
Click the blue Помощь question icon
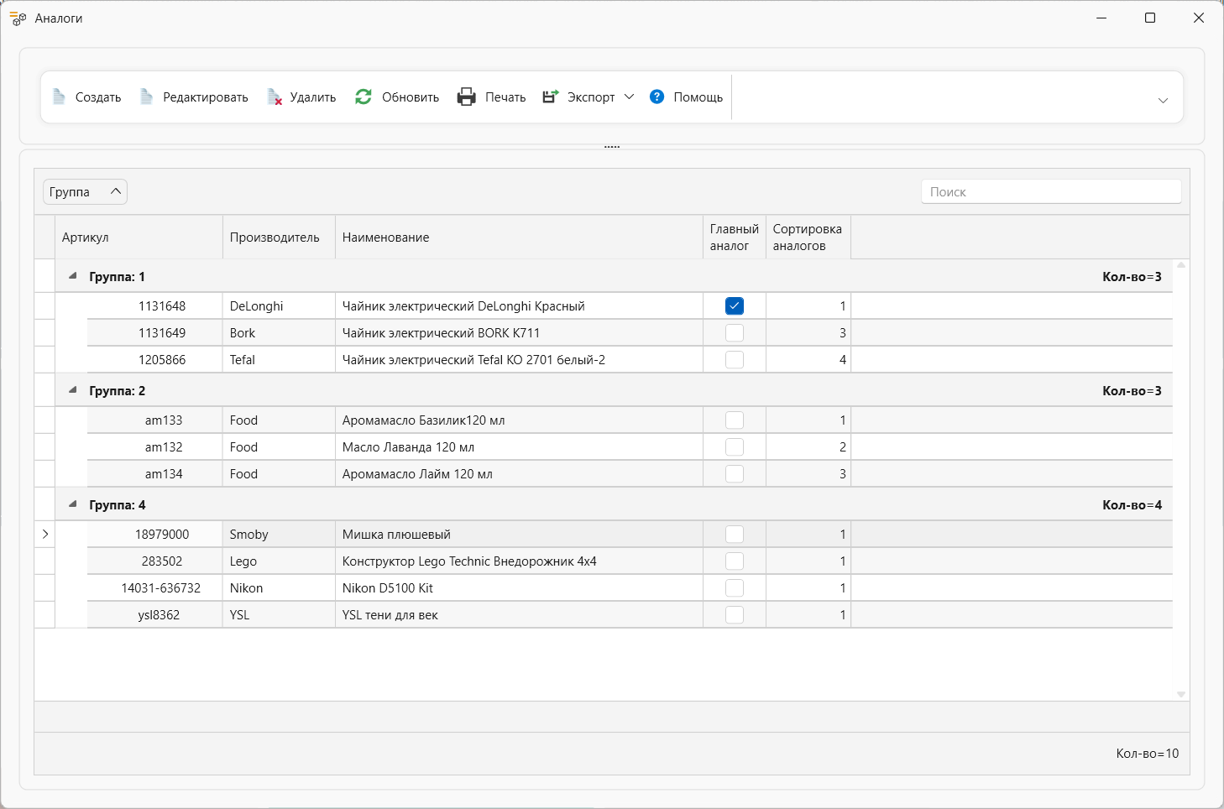tap(657, 97)
